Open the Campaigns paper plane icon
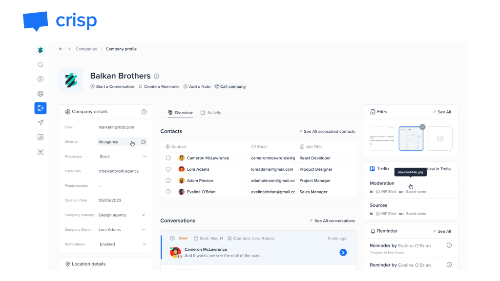The width and height of the screenshot is (500, 281). click(x=41, y=122)
